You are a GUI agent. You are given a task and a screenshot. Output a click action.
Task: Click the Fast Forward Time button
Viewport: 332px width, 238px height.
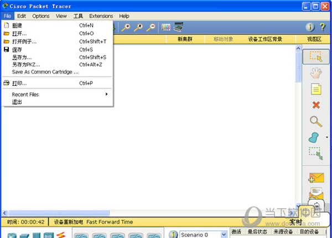[110, 222]
